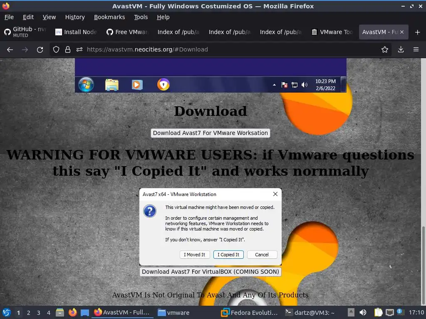The height and width of the screenshot is (319, 426).
Task: Click the question mark icon in dialog
Action: point(150,211)
